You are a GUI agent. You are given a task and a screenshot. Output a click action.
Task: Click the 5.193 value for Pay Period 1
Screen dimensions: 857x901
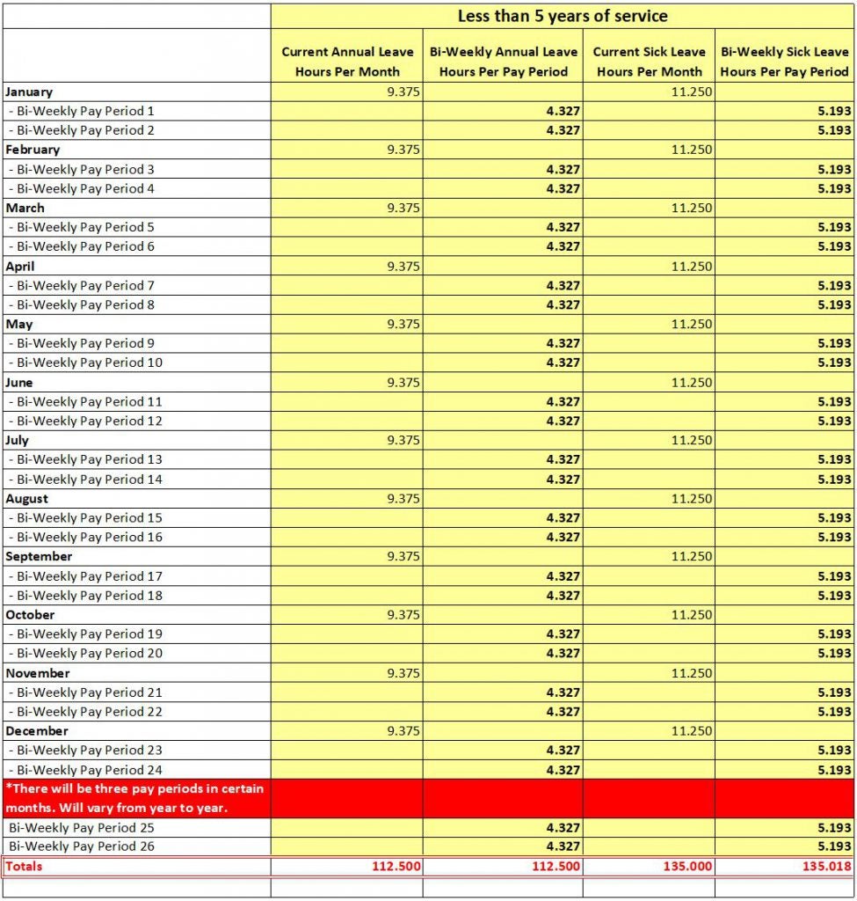(x=834, y=111)
